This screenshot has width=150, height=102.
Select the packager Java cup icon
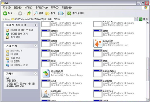(x=46, y=93)
